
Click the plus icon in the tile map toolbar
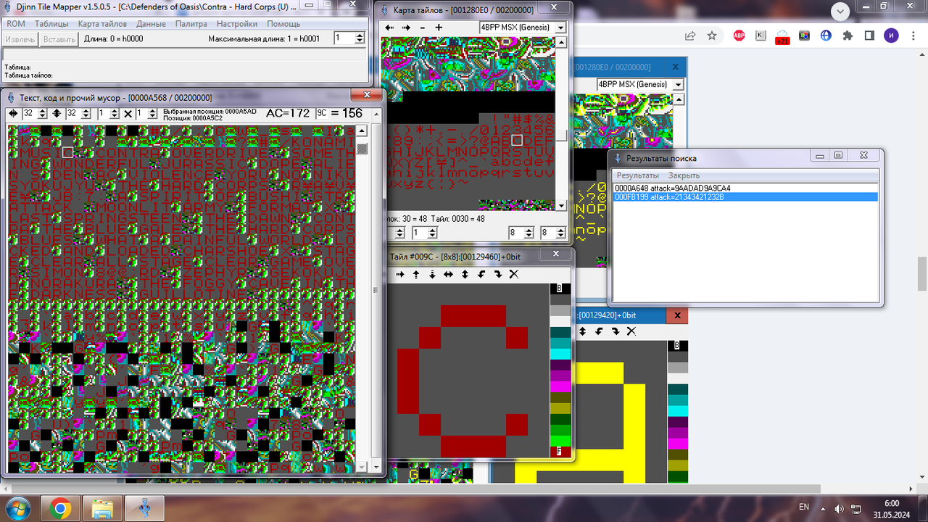point(439,28)
